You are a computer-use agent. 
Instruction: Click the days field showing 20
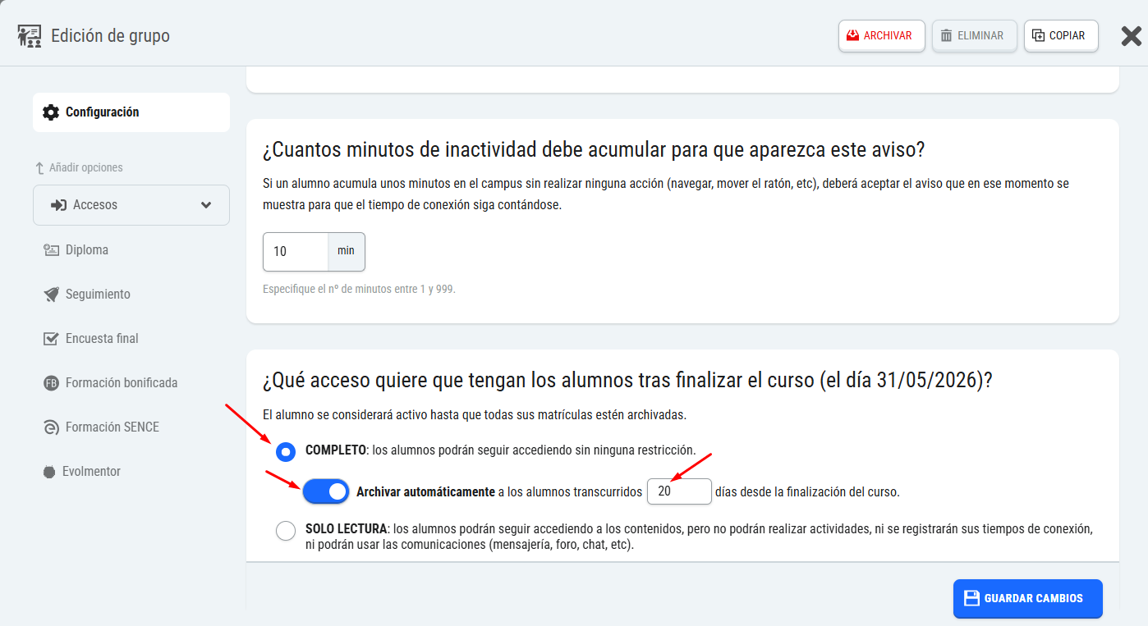(x=679, y=491)
